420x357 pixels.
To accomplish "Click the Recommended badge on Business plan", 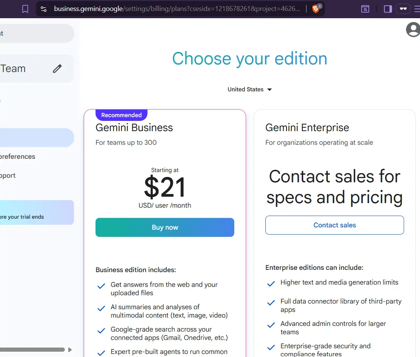I will [x=121, y=115].
